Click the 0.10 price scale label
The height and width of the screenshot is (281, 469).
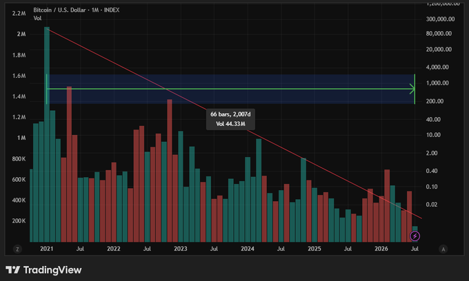coord(432,187)
